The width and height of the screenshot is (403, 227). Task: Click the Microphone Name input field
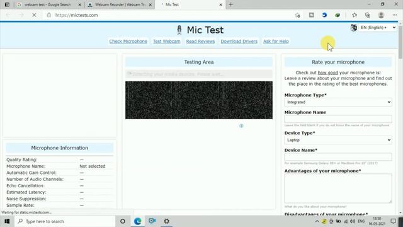pos(338,119)
